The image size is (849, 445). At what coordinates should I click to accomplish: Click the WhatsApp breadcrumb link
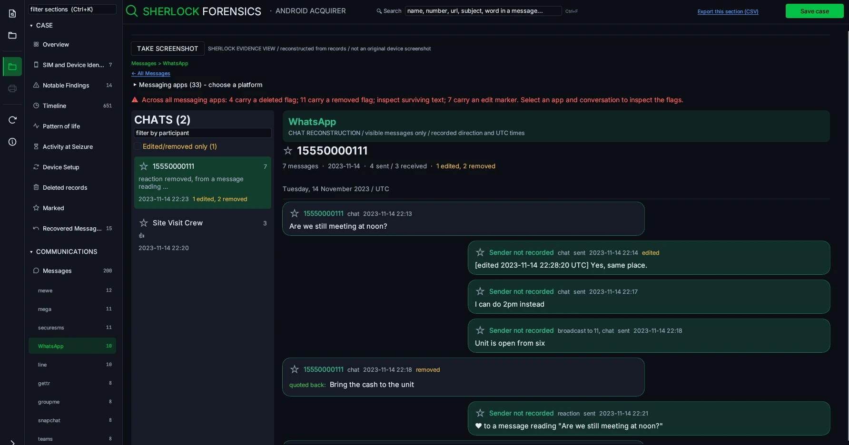176,63
